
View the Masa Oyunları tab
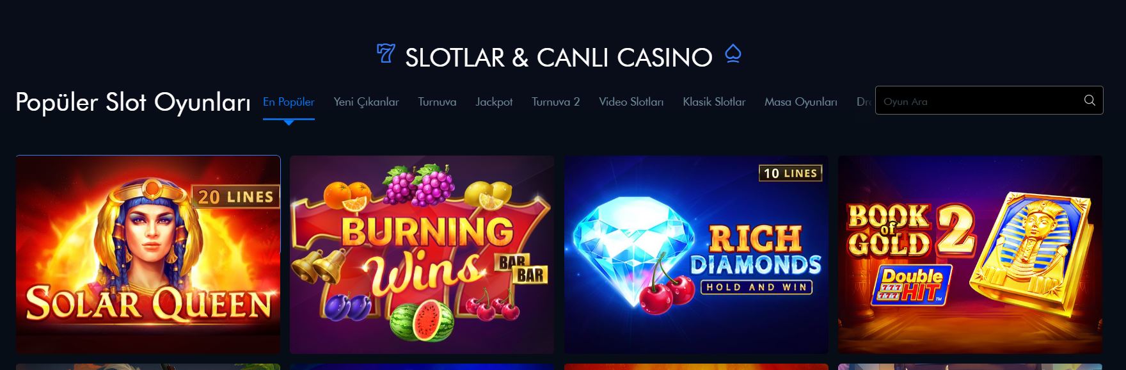(x=800, y=102)
